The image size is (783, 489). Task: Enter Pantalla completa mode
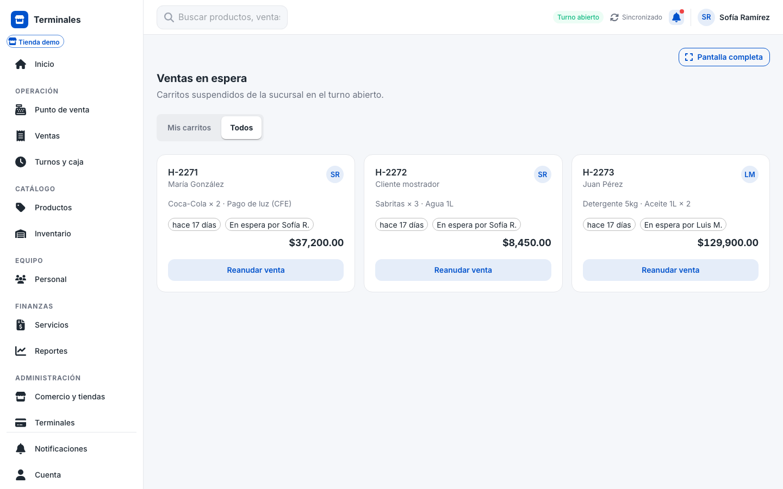(x=724, y=57)
